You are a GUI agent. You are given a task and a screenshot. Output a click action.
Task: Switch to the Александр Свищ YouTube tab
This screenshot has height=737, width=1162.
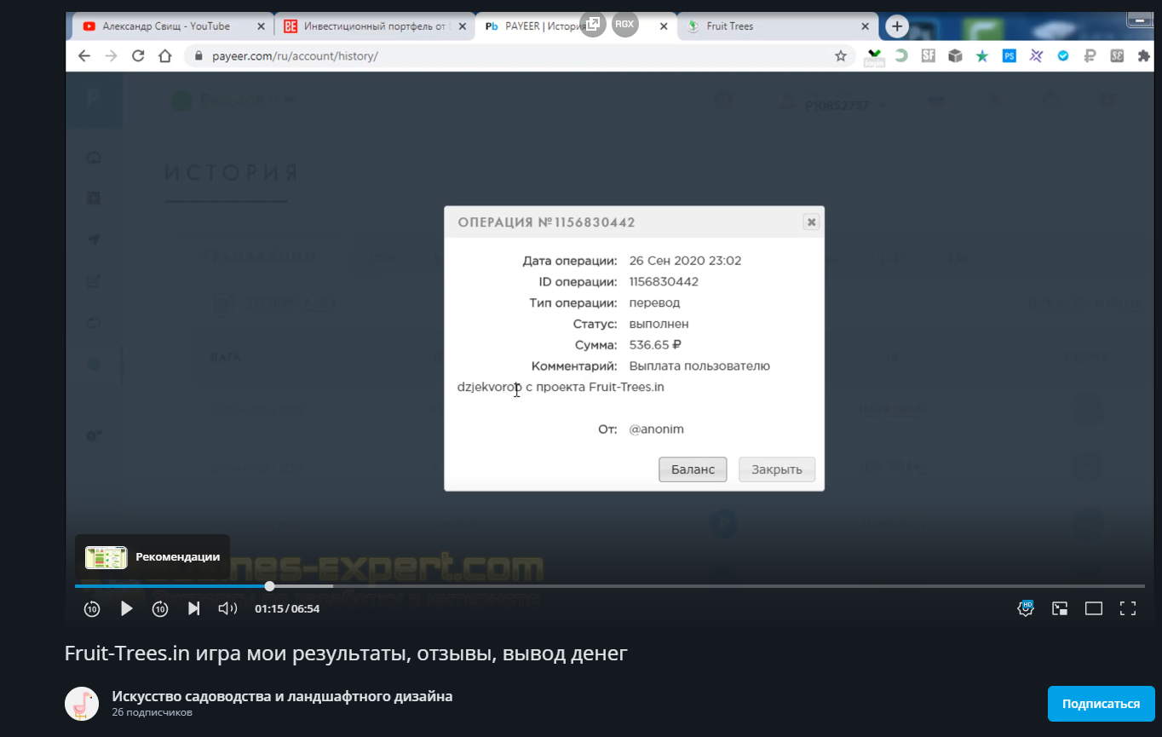tap(166, 26)
